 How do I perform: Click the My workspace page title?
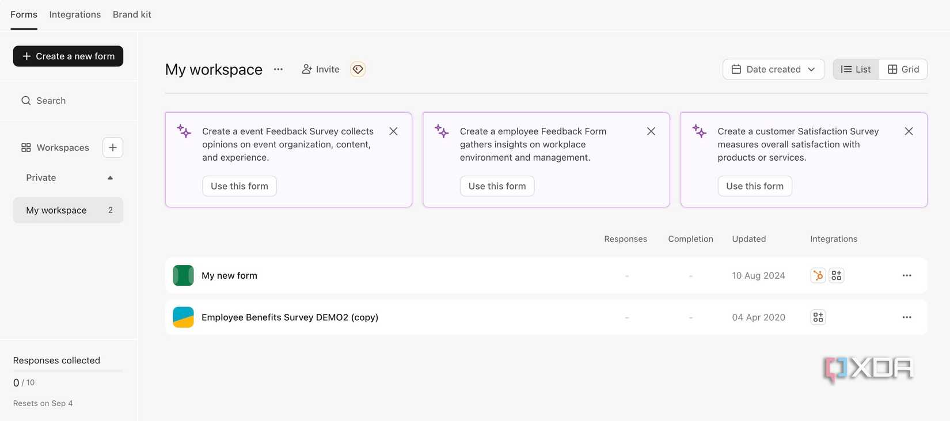[x=214, y=69]
